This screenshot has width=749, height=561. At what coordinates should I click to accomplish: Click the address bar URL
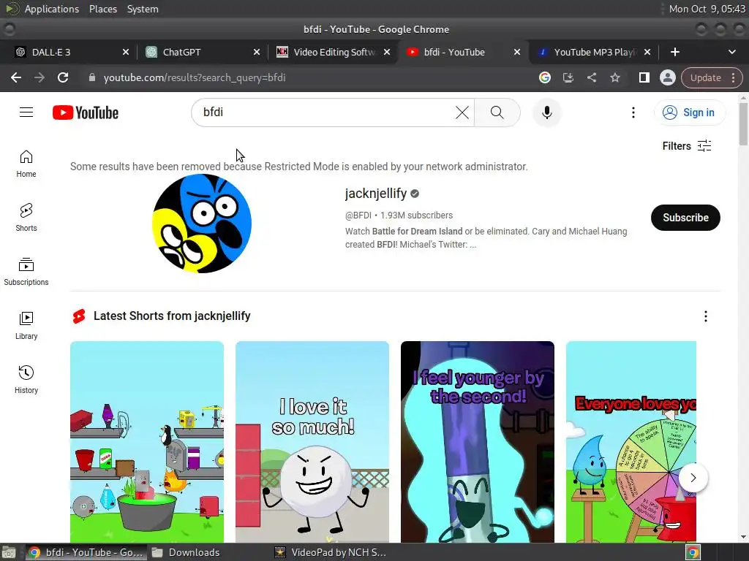pyautogui.click(x=195, y=77)
